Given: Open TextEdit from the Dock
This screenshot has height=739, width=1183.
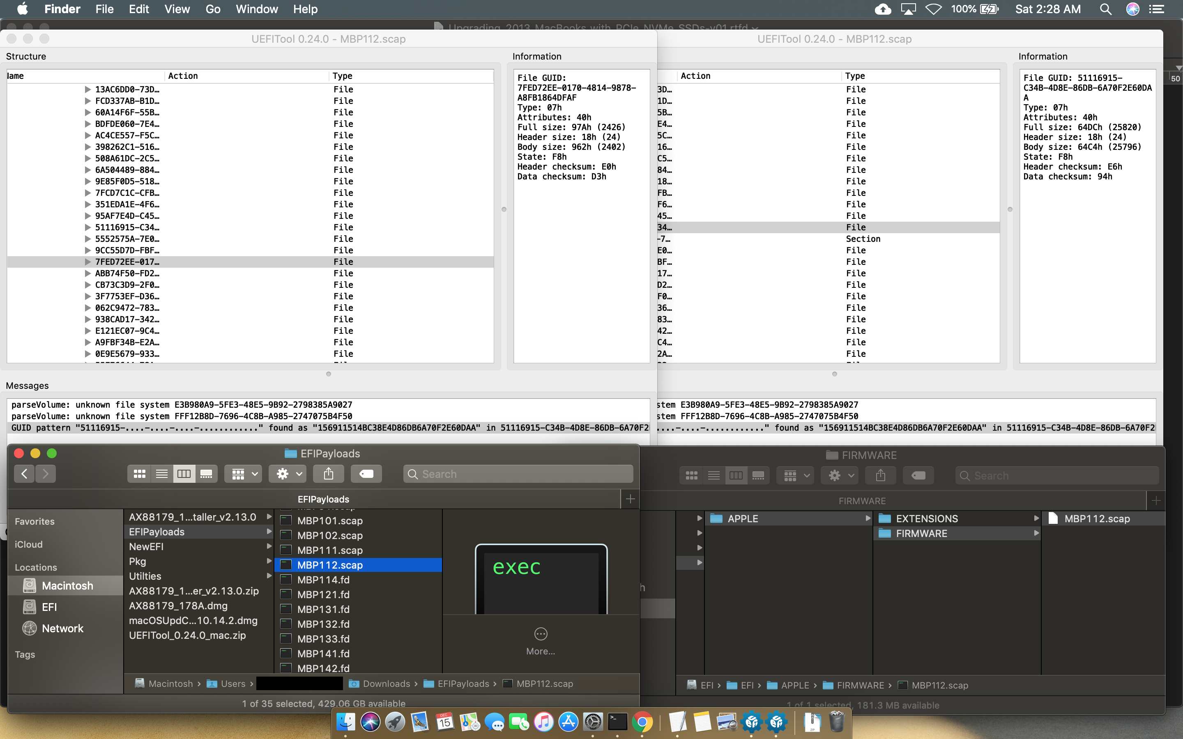Looking at the screenshot, I should click(677, 721).
